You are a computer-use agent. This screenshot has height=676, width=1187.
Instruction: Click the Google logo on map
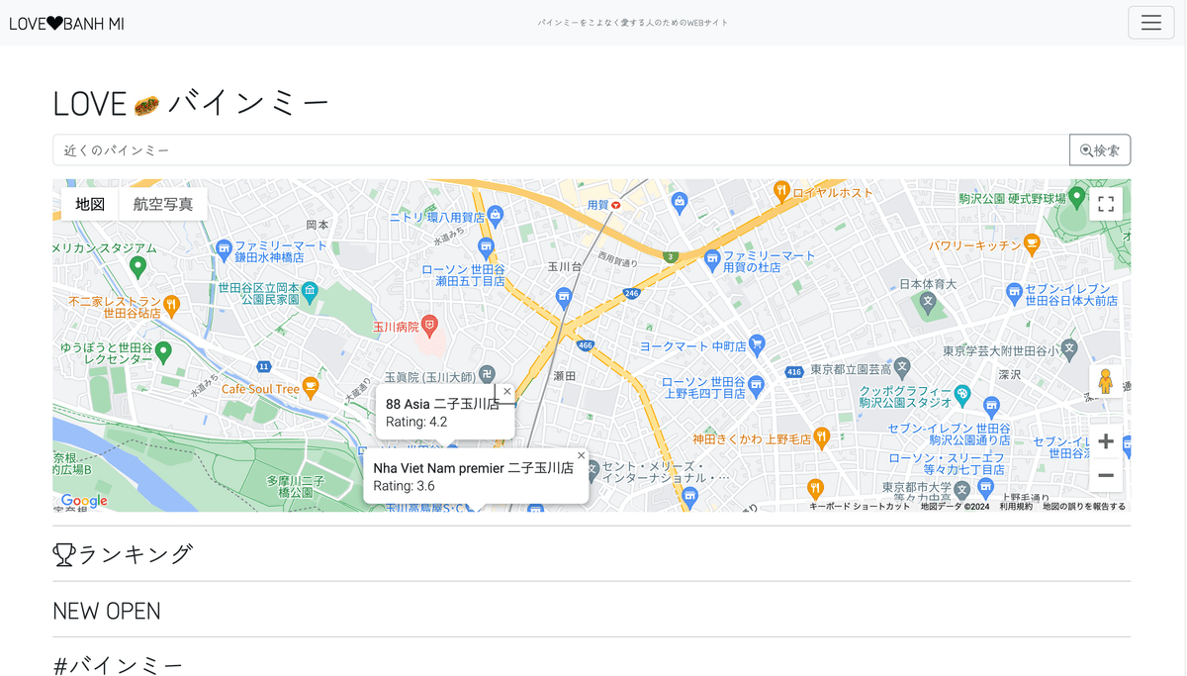click(x=84, y=501)
